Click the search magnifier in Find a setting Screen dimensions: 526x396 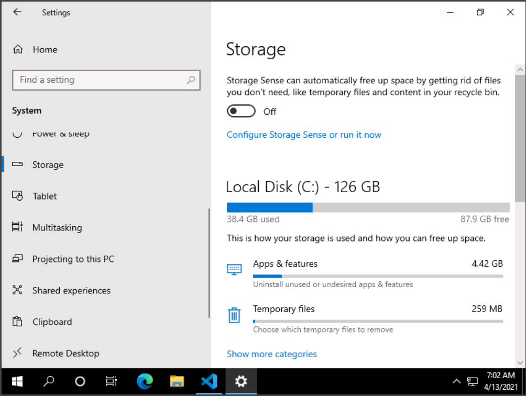pyautogui.click(x=191, y=80)
